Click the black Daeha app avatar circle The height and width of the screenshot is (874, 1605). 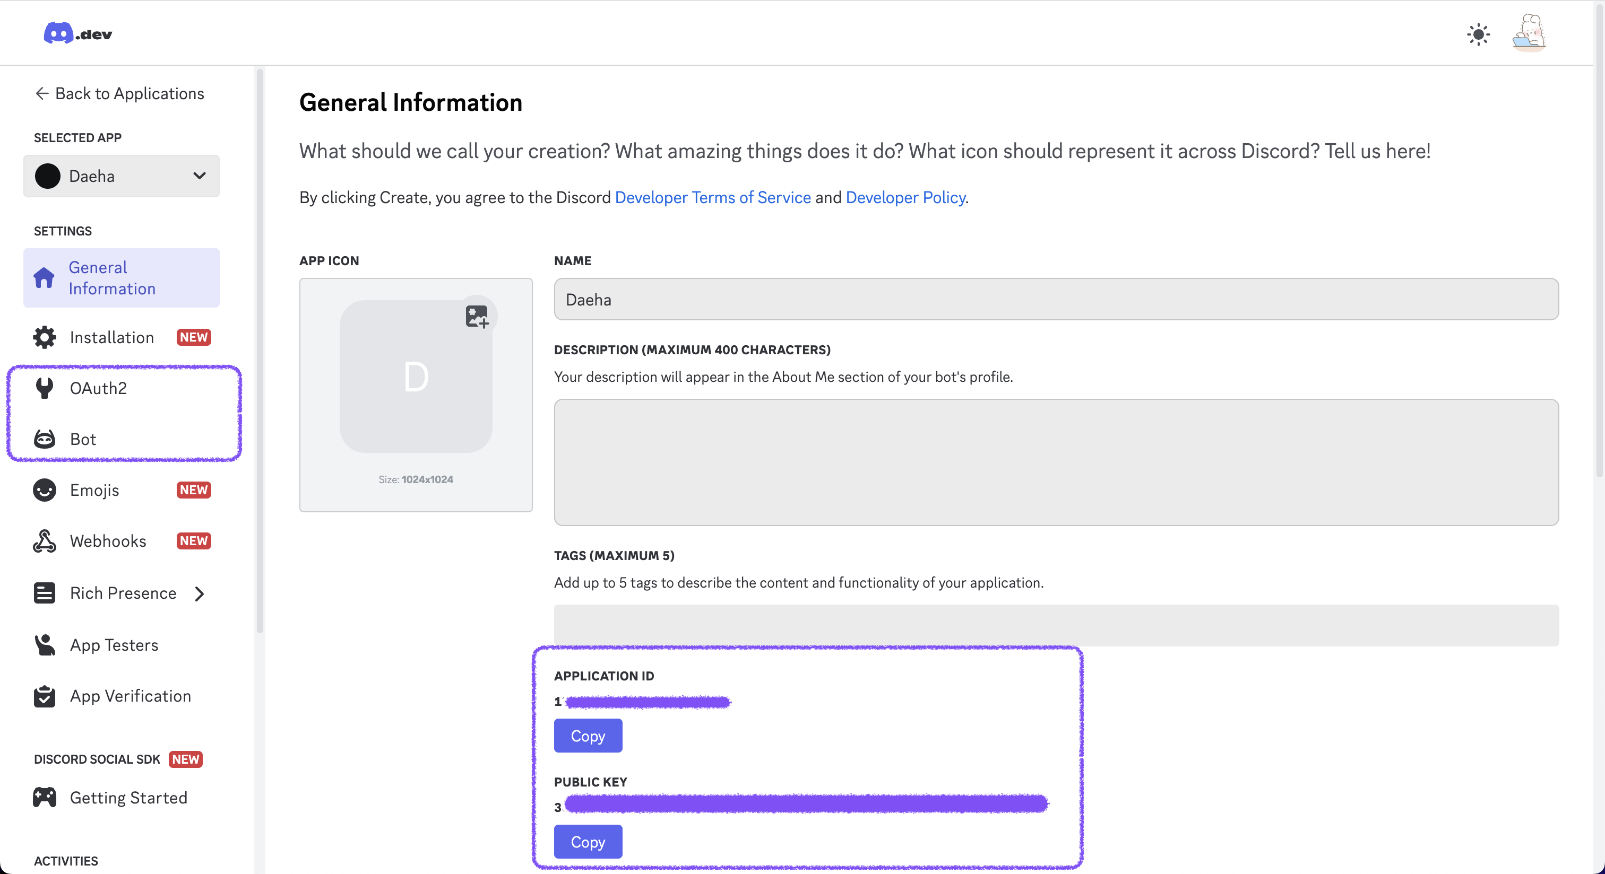click(48, 176)
